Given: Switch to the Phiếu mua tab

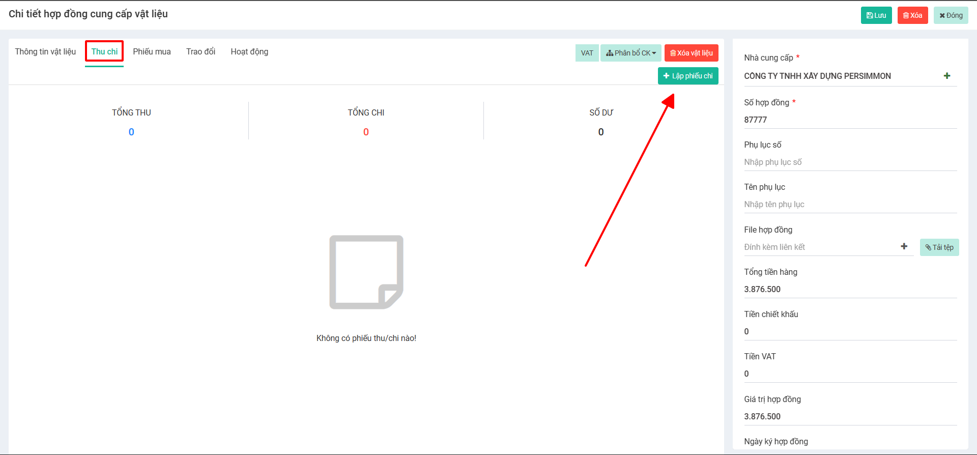Looking at the screenshot, I should [152, 52].
